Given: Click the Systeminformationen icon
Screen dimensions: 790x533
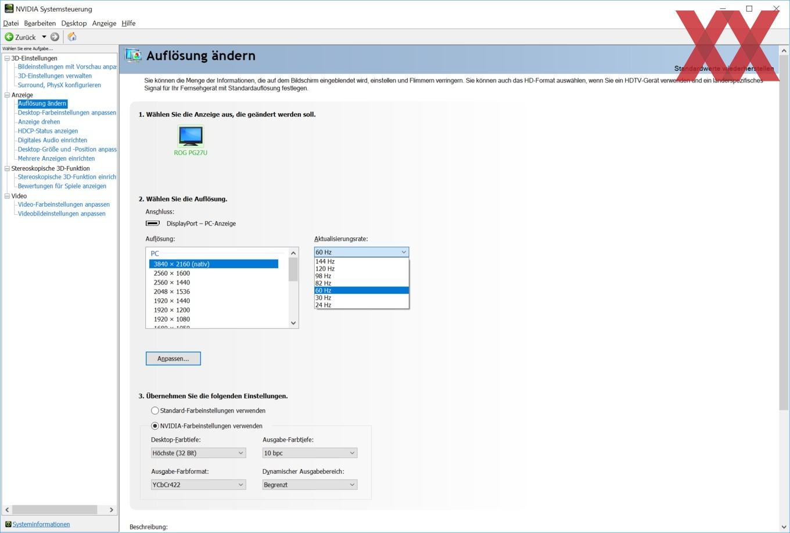Looking at the screenshot, I should [x=8, y=524].
